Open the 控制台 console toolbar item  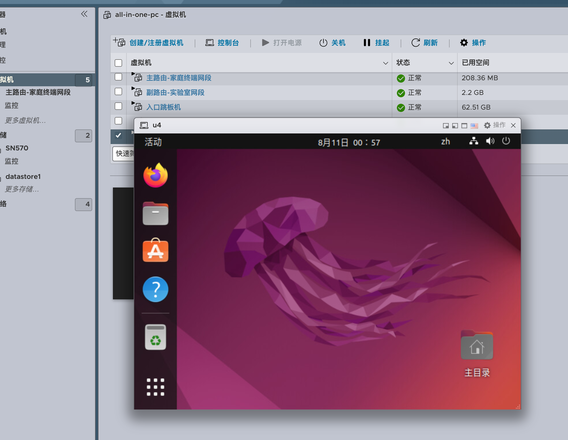click(222, 43)
